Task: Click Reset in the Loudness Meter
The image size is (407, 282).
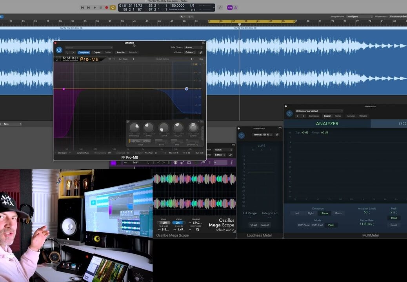Action: (x=265, y=225)
